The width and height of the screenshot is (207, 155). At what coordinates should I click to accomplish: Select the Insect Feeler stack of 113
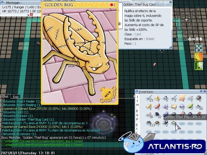click(x=150, y=123)
